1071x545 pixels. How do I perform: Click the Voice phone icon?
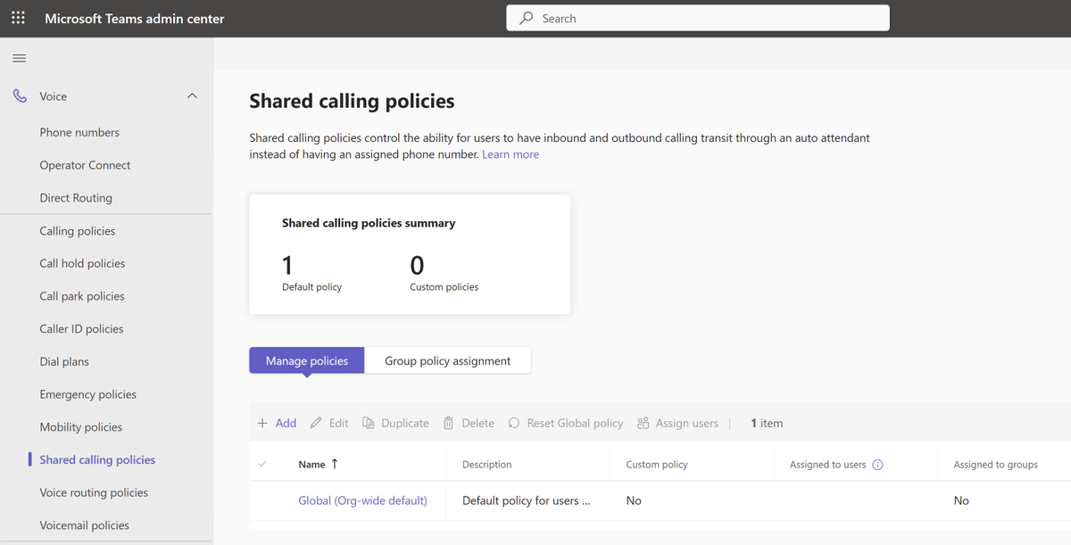tap(20, 96)
